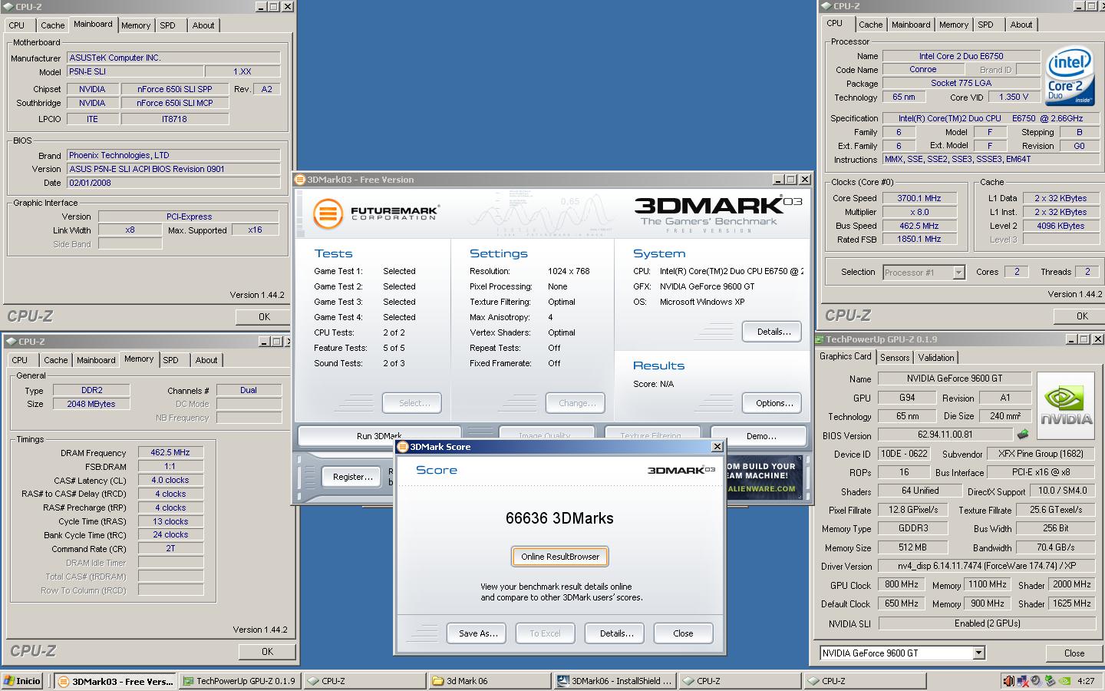
Task: Open the CPU tab in the Mainboard CPU-Z window
Action: point(17,25)
